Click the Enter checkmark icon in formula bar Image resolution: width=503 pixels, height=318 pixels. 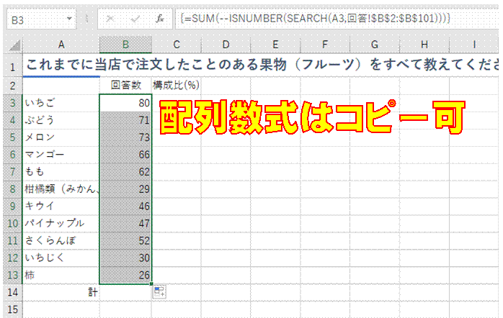point(135,19)
